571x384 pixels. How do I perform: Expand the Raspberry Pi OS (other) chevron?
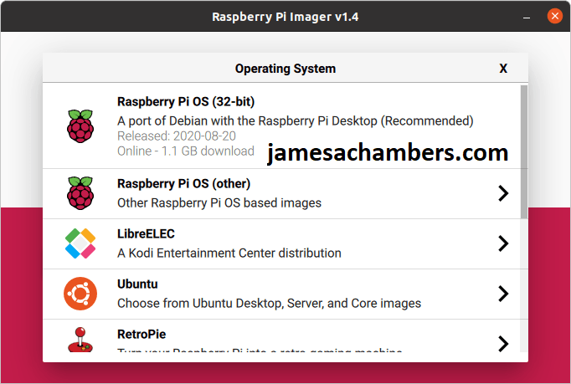click(503, 193)
